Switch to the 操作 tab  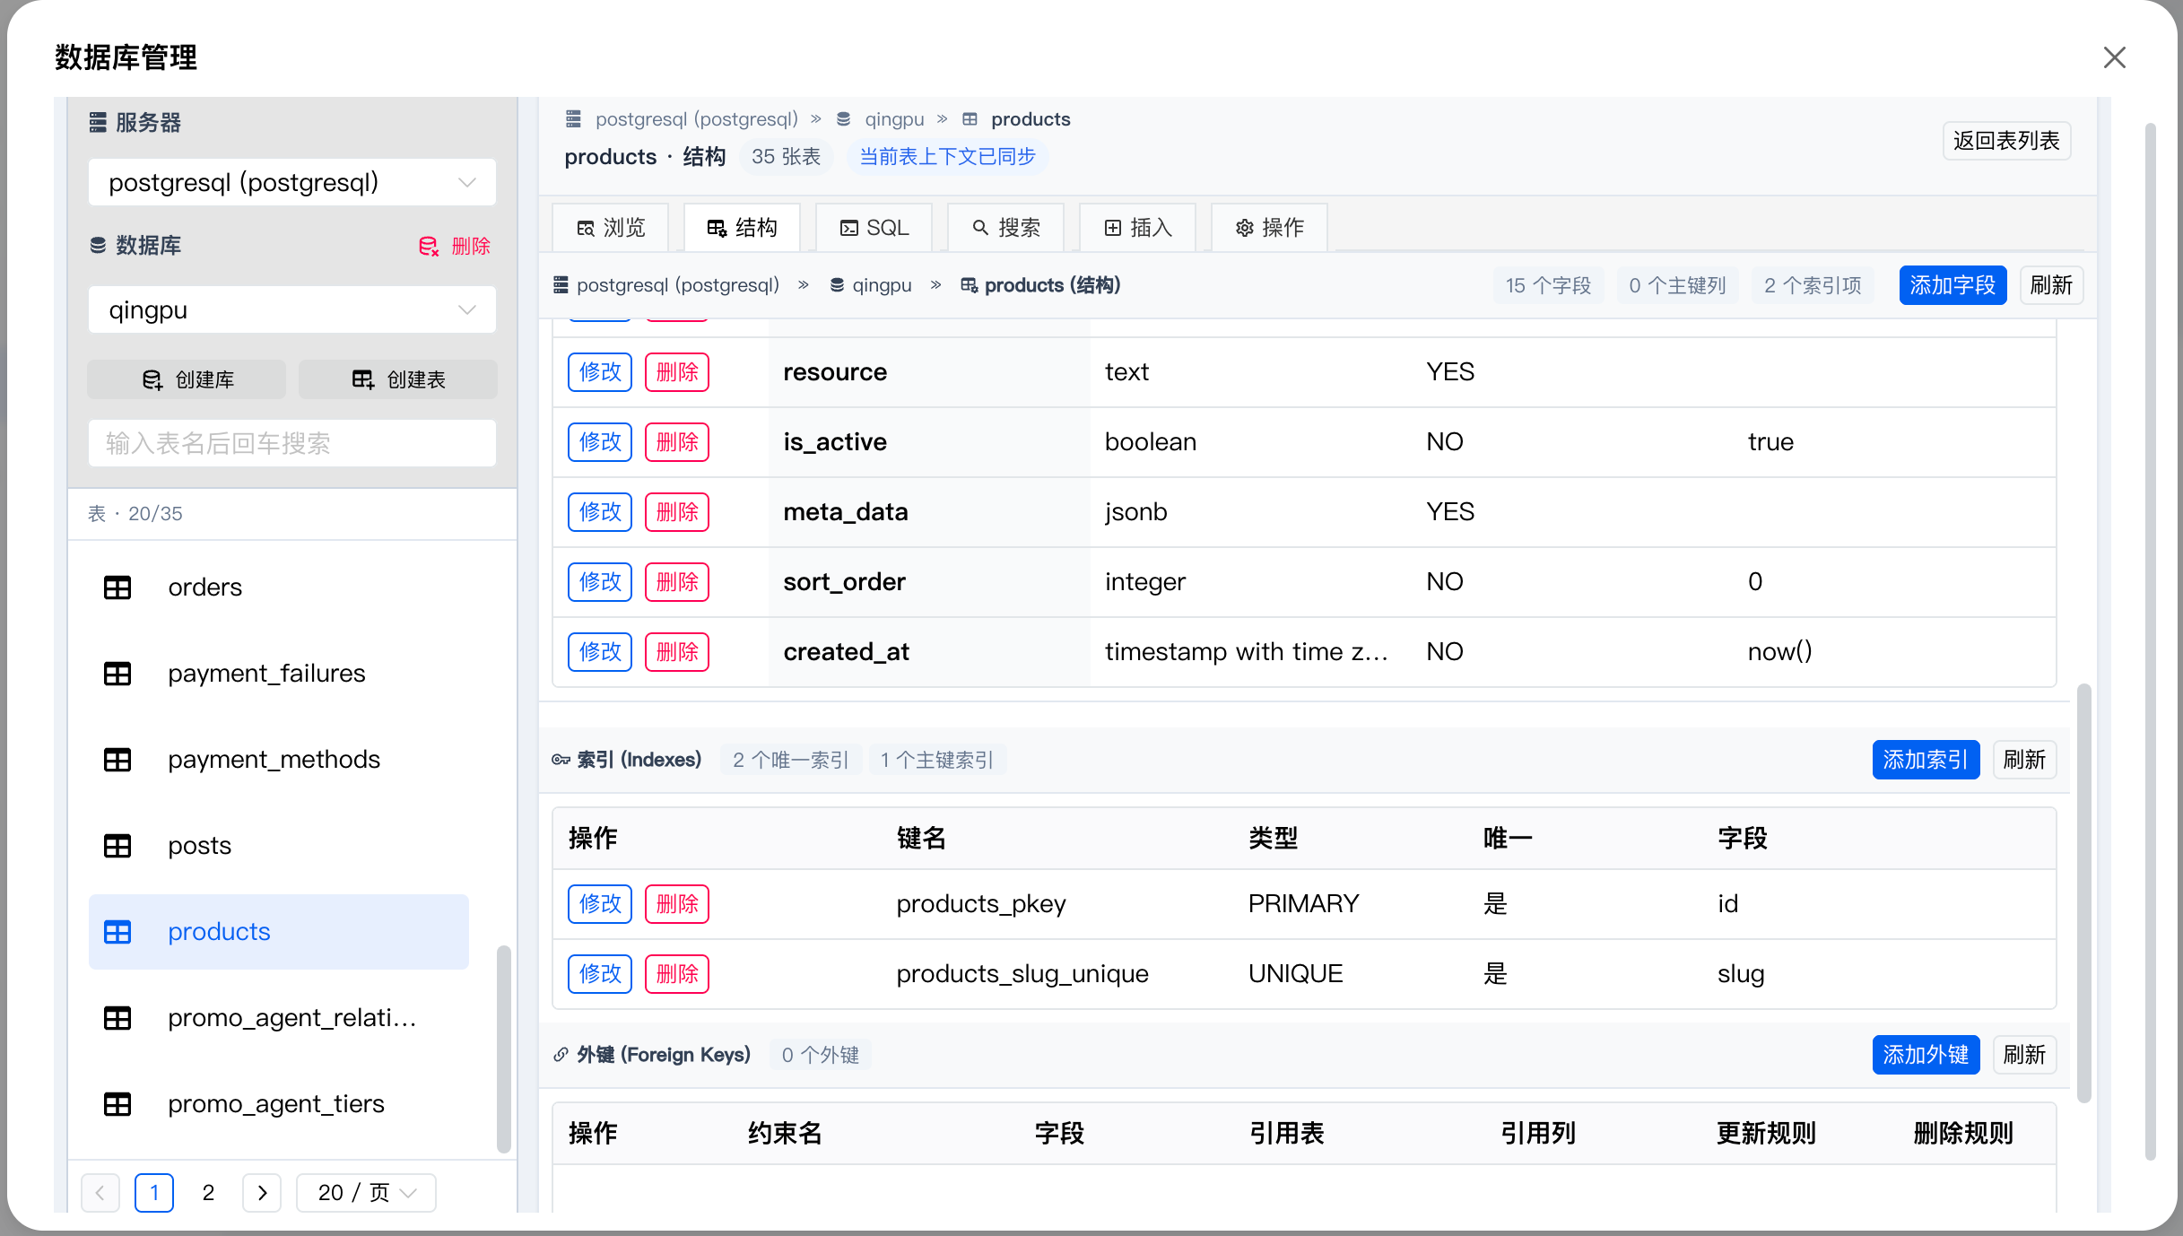(x=1269, y=228)
